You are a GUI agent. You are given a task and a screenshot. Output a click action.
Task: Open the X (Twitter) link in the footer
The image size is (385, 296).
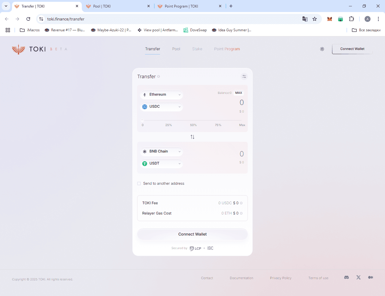359,277
